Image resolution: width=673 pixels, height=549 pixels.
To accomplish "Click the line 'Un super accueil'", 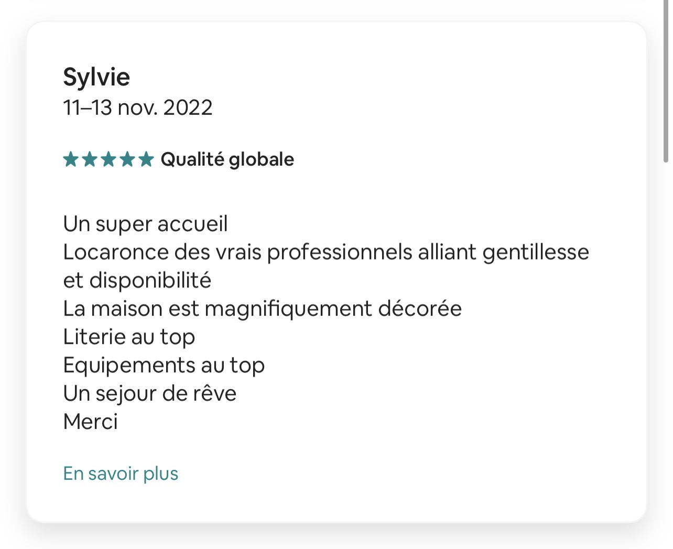I will coord(145,224).
